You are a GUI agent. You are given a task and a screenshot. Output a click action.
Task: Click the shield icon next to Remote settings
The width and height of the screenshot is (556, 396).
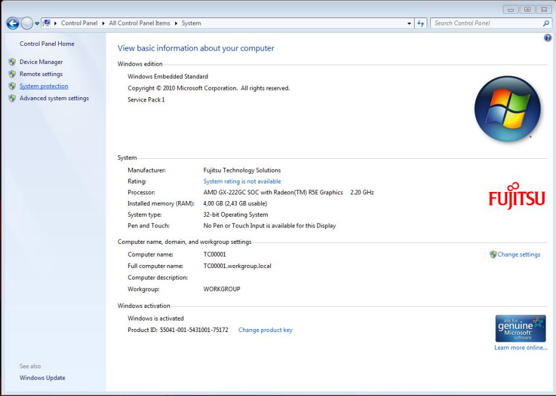click(x=11, y=74)
